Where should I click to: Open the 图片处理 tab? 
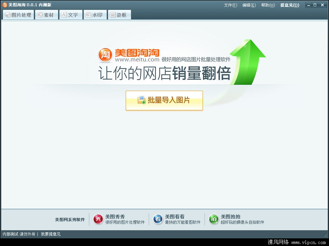pos(18,15)
